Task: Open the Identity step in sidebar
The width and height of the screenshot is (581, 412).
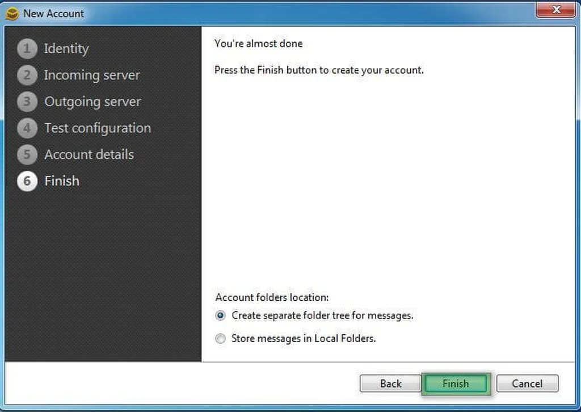Action: (66, 49)
